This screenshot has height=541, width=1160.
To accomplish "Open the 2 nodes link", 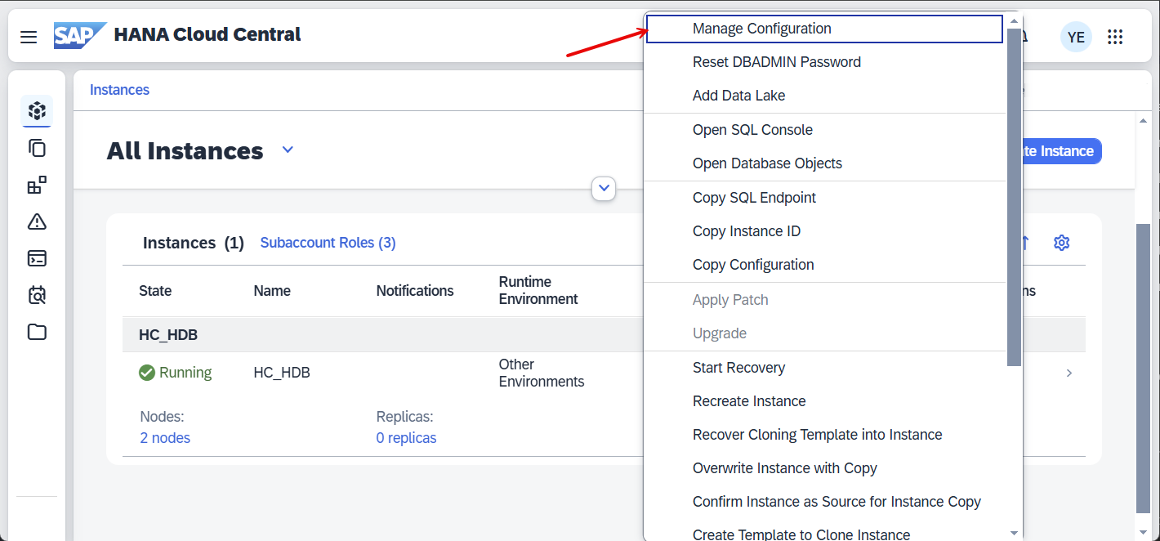I will [x=165, y=438].
